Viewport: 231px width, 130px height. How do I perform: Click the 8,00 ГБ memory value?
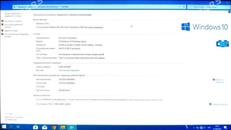(x=69, y=48)
